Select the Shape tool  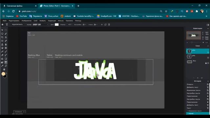2,62
